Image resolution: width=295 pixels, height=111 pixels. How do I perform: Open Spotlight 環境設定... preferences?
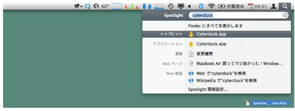tap(208, 89)
